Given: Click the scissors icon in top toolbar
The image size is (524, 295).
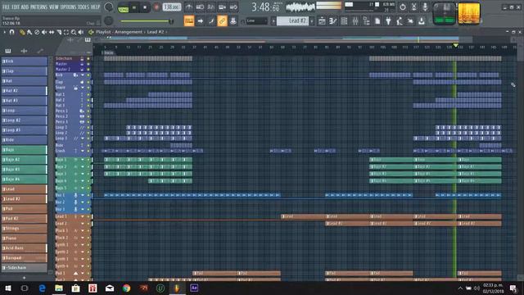Looking at the screenshot, I should [413, 7].
